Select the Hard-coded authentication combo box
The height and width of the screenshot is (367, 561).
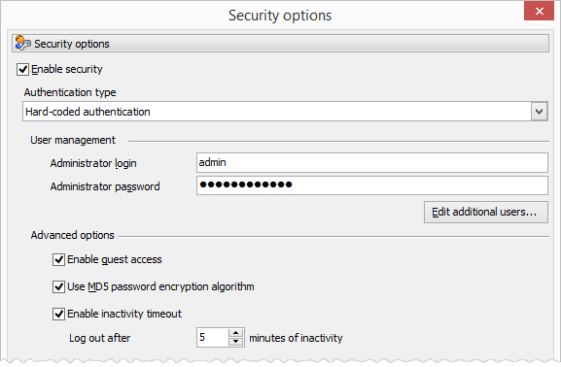(x=285, y=112)
